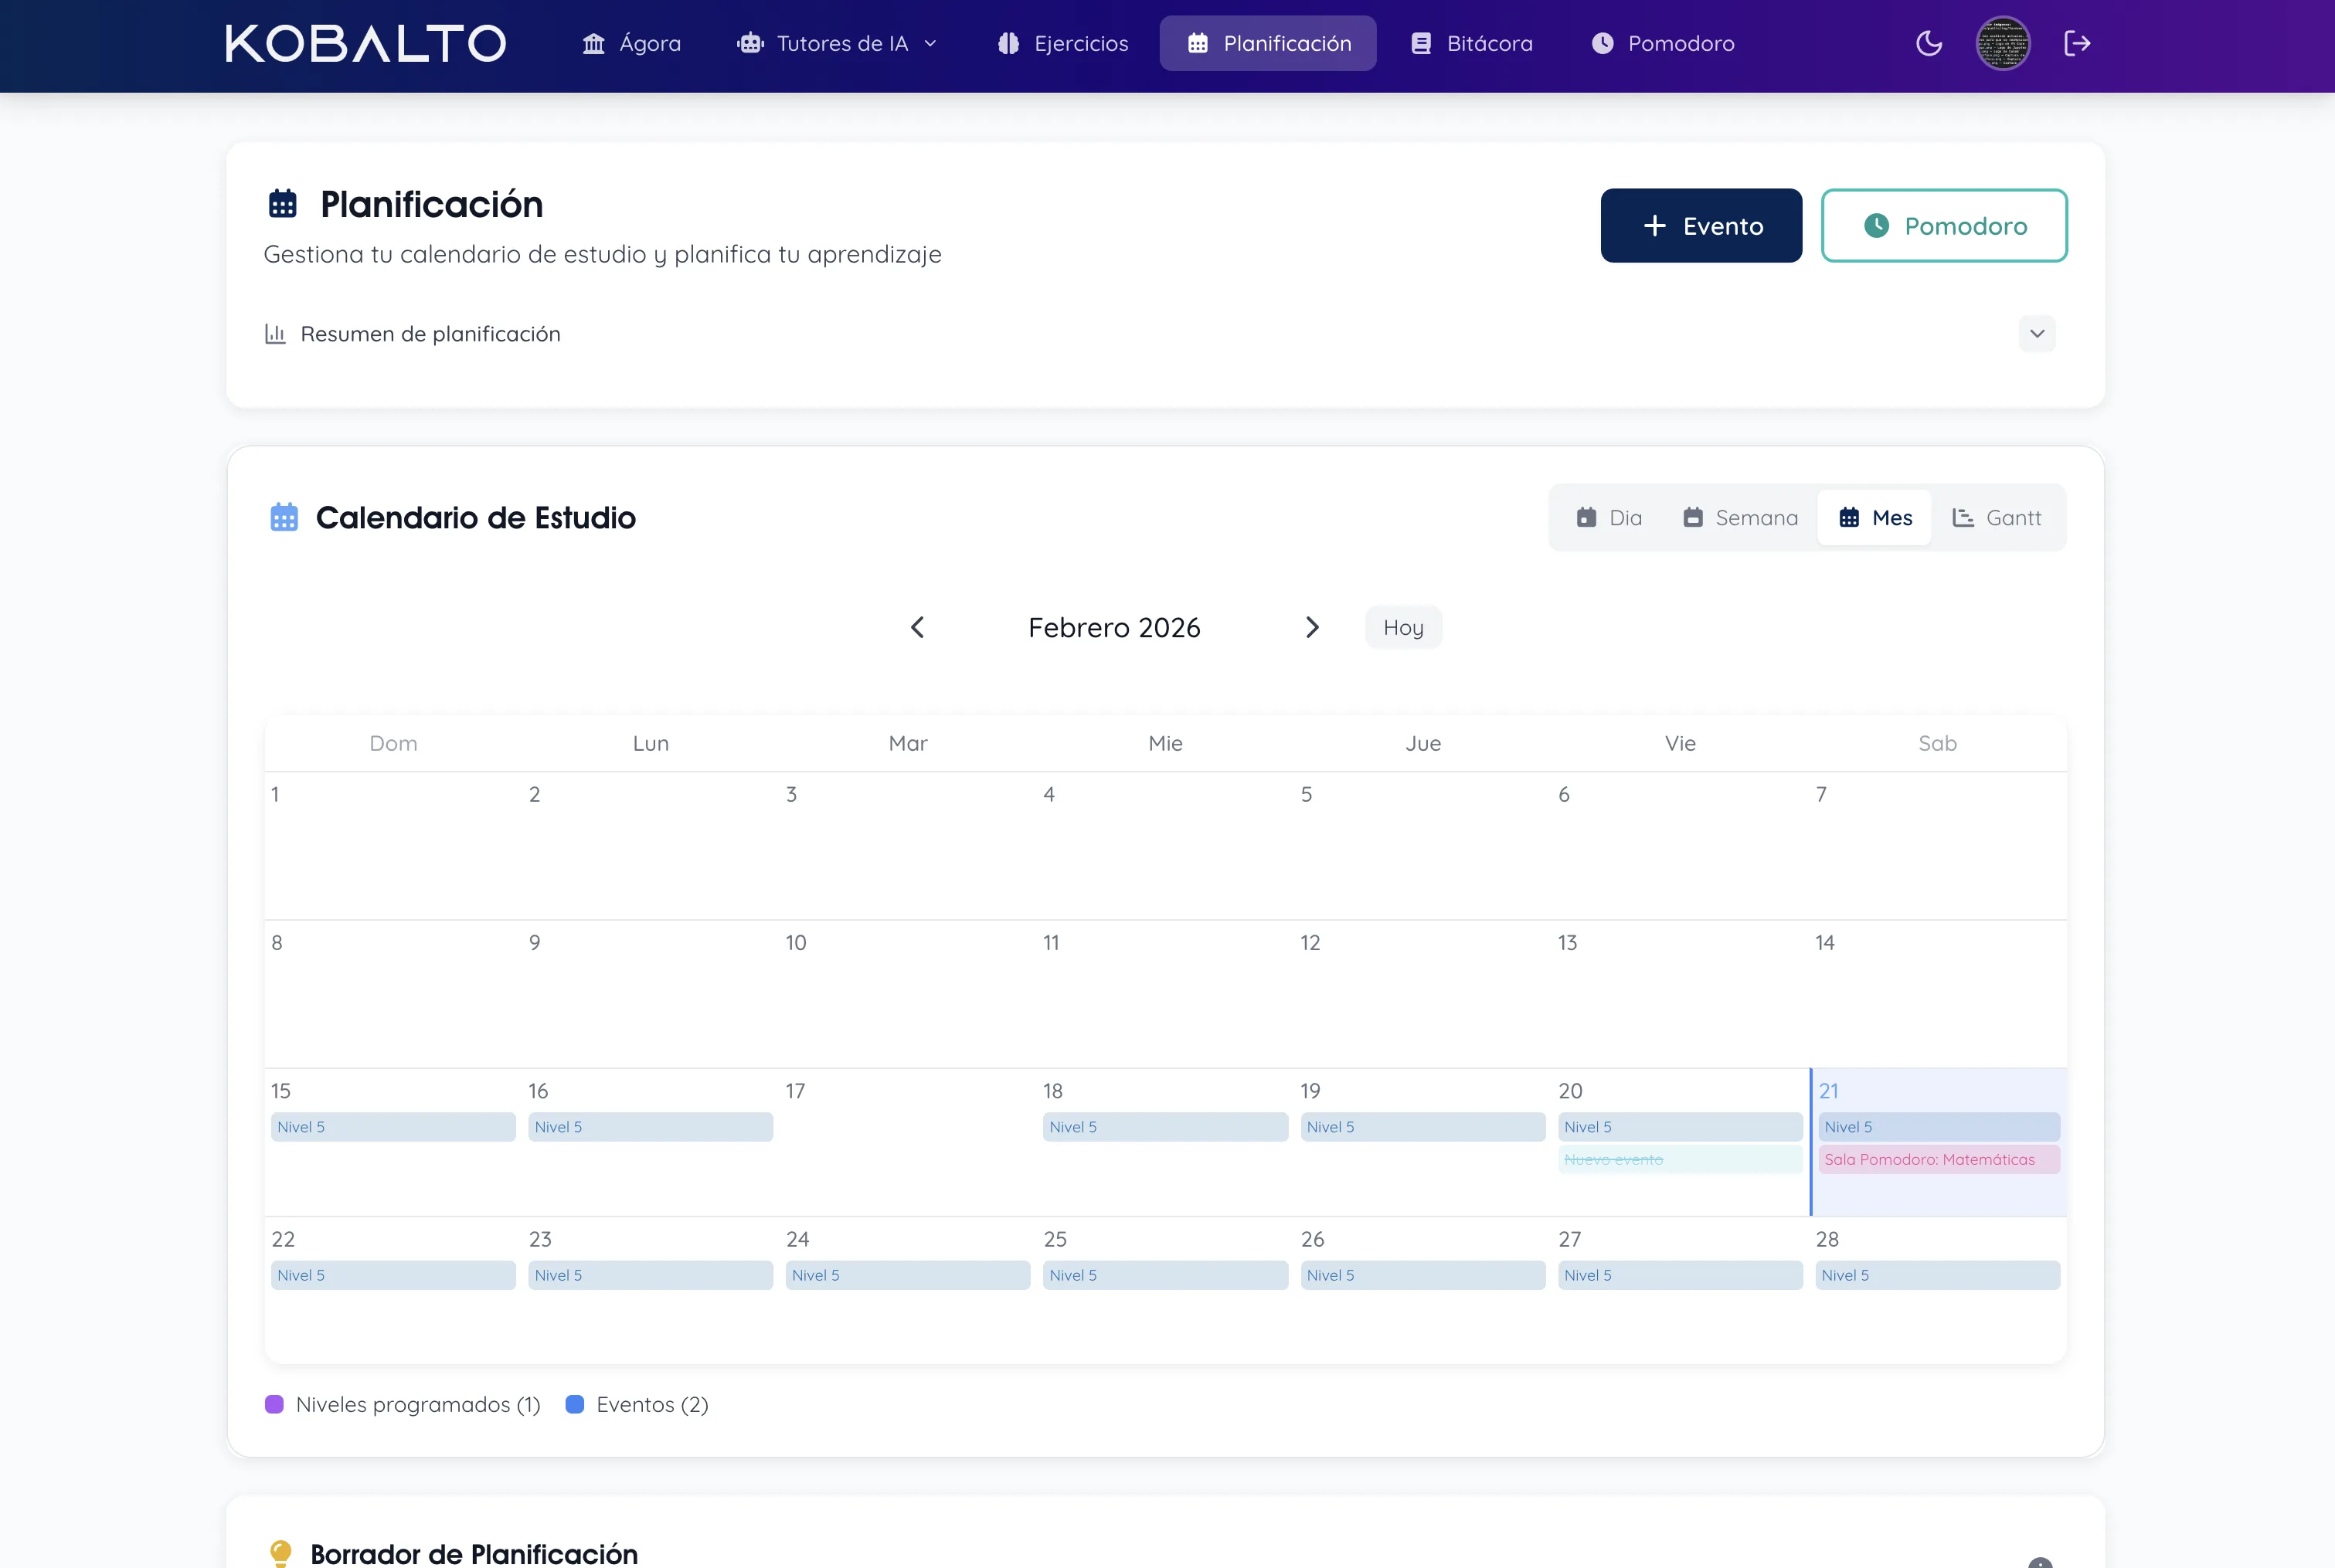The image size is (2335, 1568).
Task: Click the Evento button
Action: (x=1701, y=225)
